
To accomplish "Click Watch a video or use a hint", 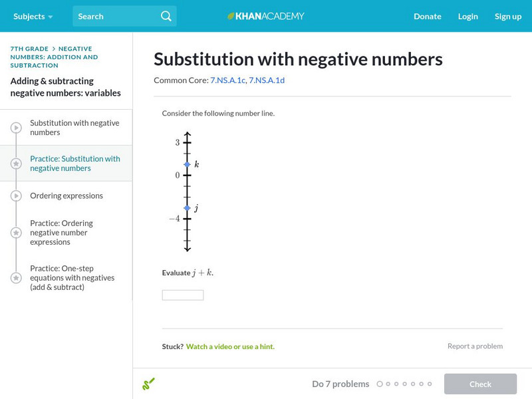I will (x=230, y=346).
